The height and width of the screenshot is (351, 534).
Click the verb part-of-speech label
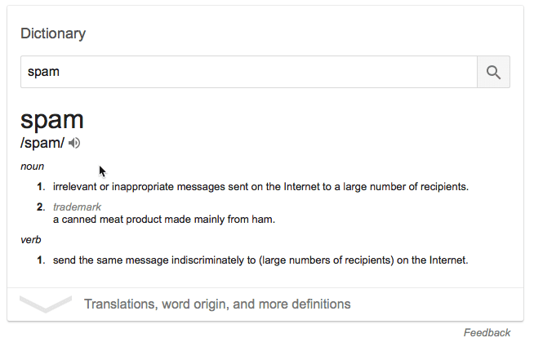31,240
